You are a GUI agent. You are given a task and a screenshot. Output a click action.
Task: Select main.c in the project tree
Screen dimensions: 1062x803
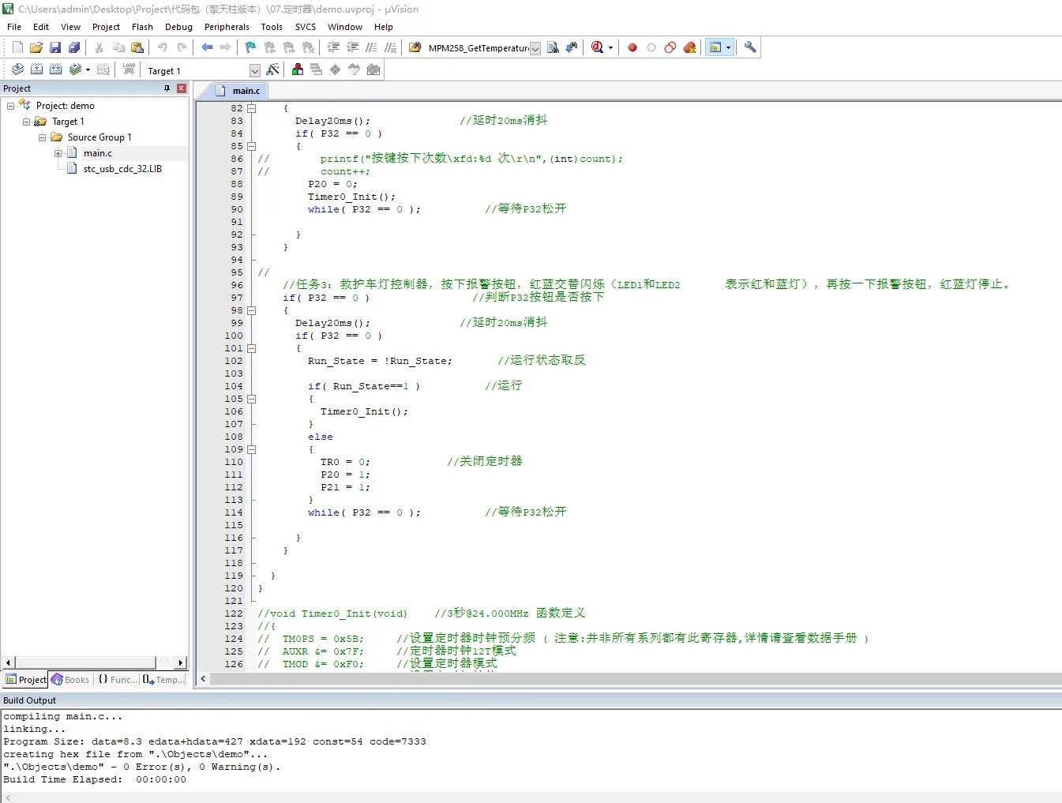98,153
